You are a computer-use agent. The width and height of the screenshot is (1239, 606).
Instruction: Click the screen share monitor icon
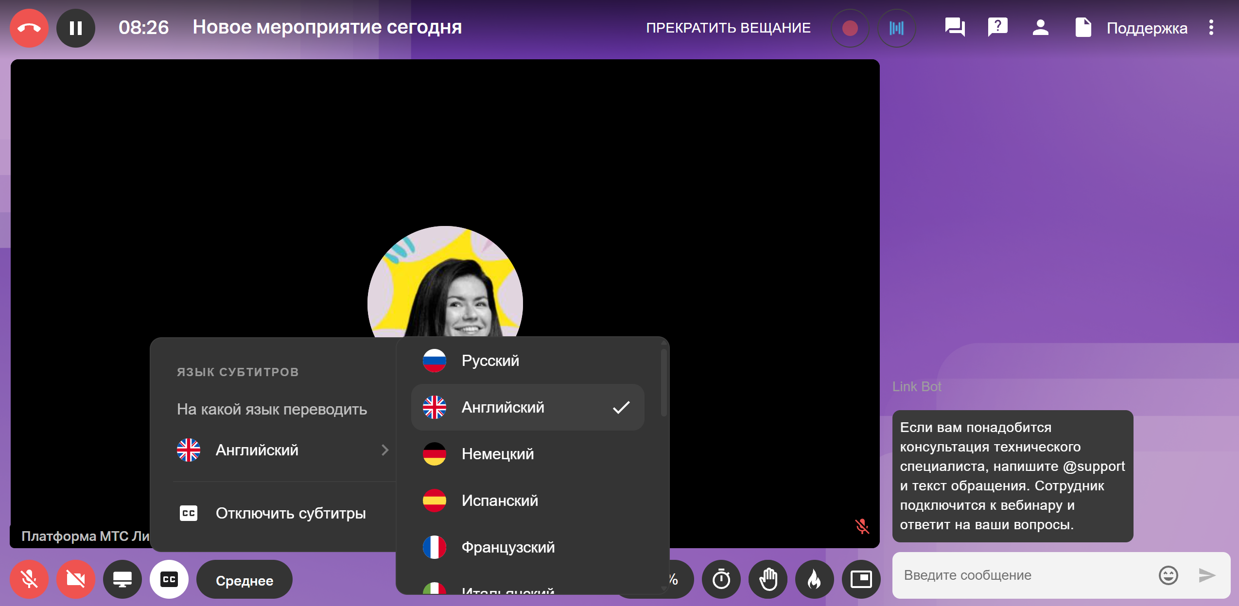pos(122,579)
